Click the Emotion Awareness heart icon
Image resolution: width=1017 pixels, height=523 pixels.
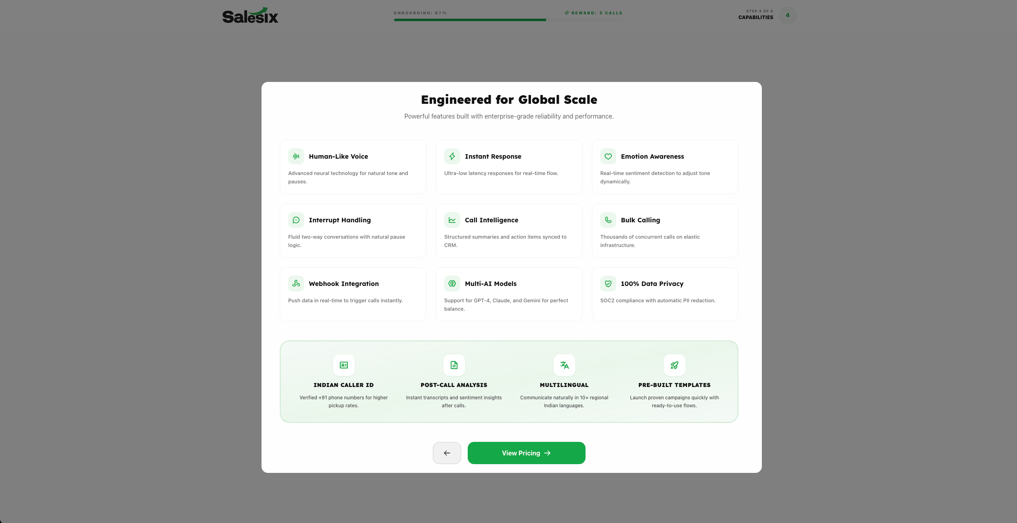point(608,156)
